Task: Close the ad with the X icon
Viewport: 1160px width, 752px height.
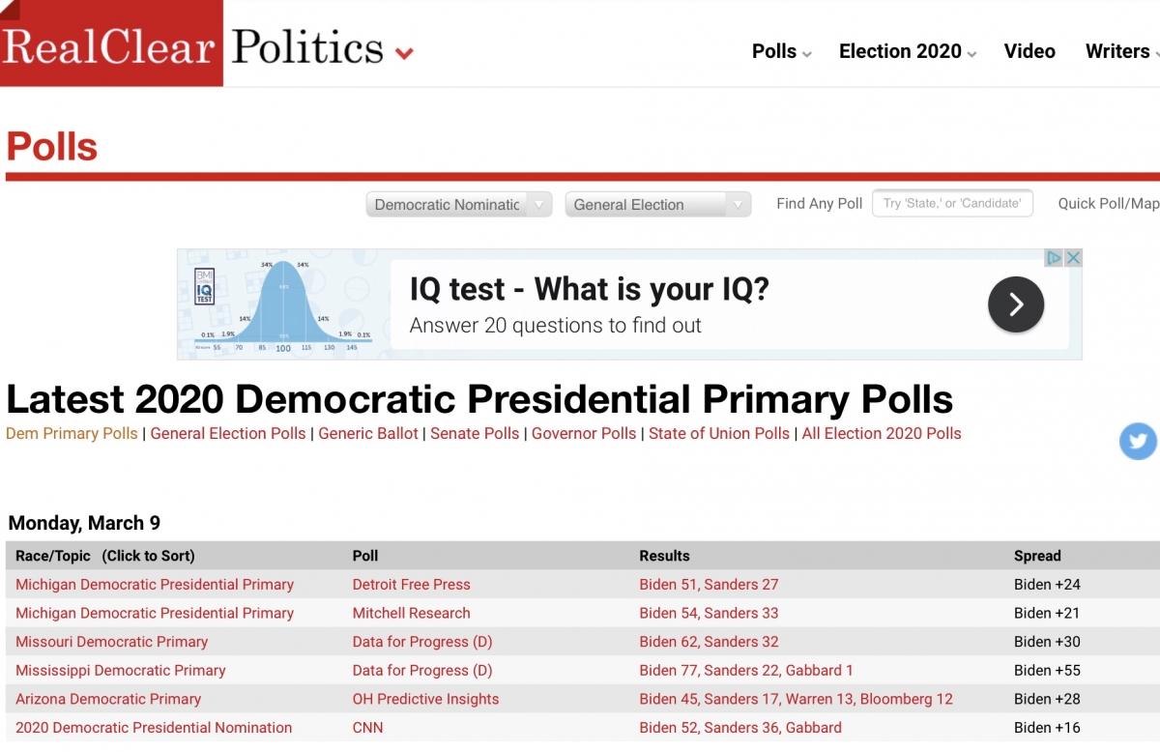Action: point(1073,258)
